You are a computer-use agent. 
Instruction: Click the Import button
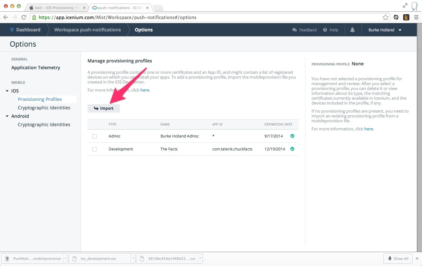click(x=104, y=108)
